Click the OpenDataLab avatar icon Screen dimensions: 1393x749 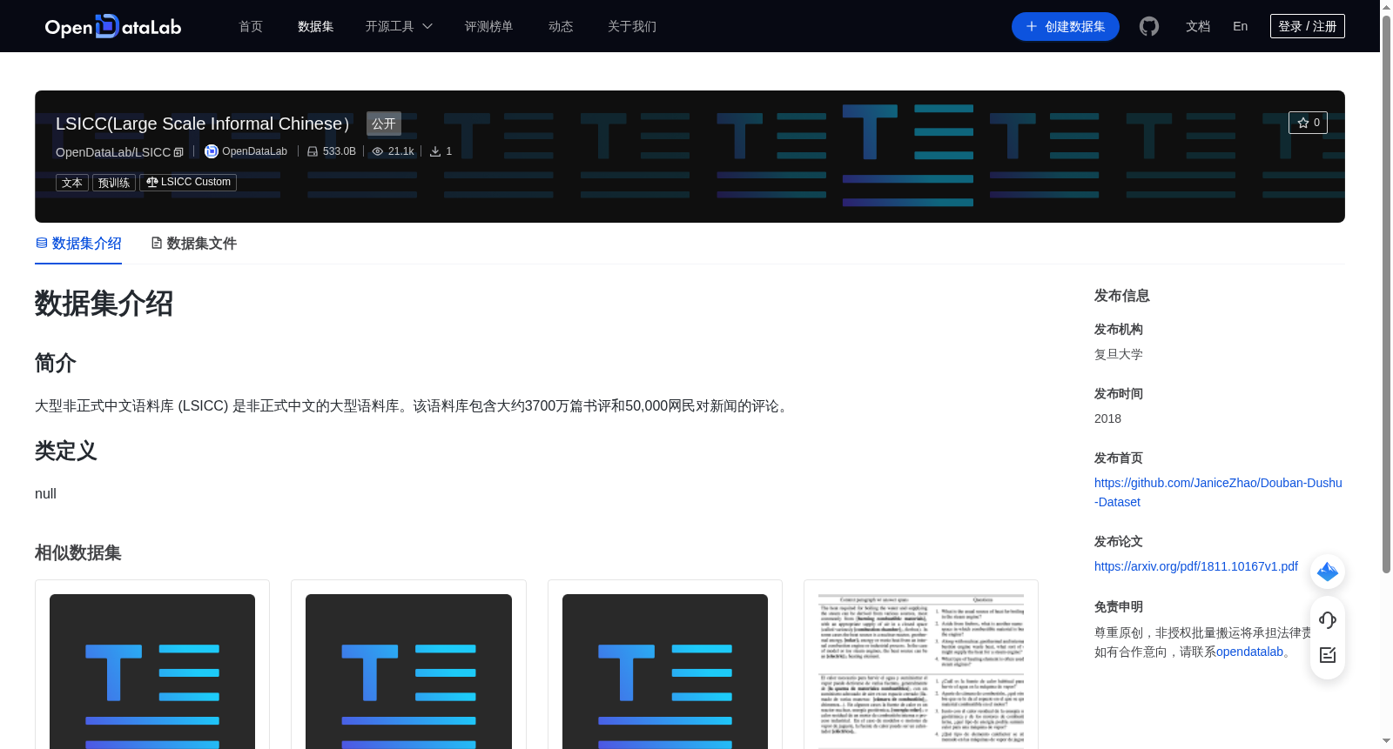pyautogui.click(x=211, y=151)
